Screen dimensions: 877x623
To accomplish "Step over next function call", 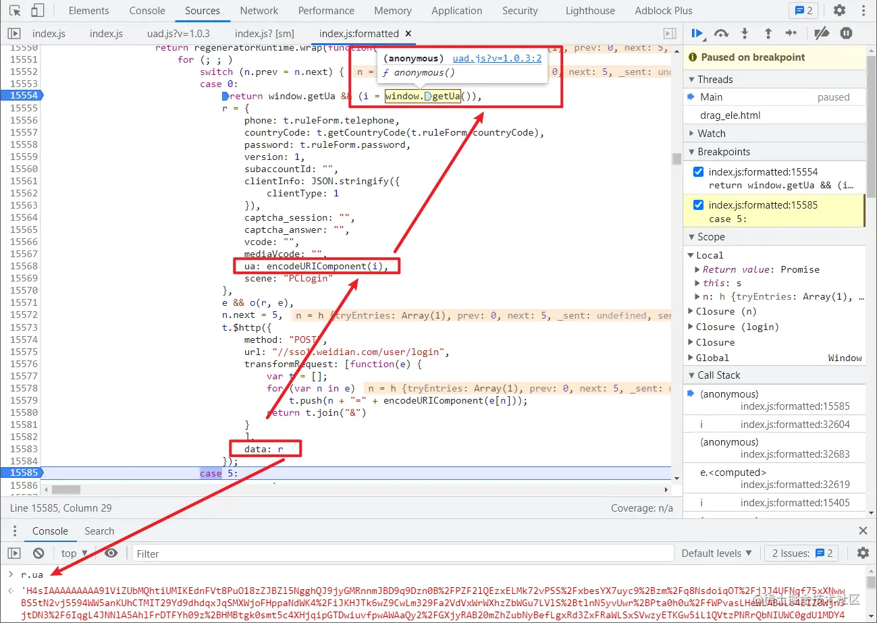I will click(721, 33).
